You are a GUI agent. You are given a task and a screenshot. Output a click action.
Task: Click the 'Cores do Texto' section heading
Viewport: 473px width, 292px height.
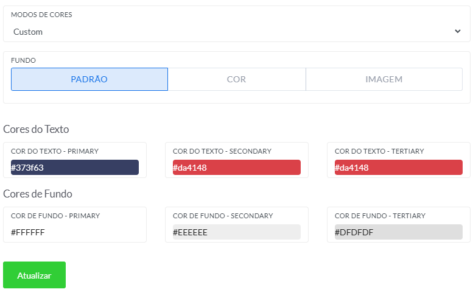coord(36,129)
